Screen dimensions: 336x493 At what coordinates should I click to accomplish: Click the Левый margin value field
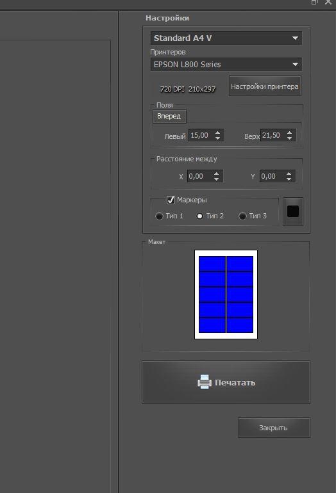point(201,135)
